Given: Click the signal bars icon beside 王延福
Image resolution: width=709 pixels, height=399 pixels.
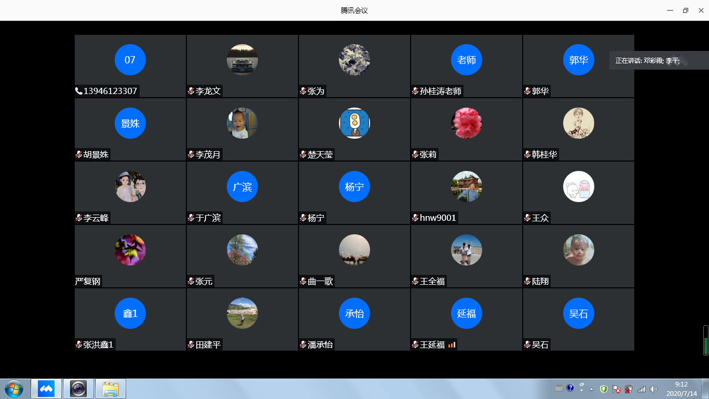Looking at the screenshot, I should [452, 344].
